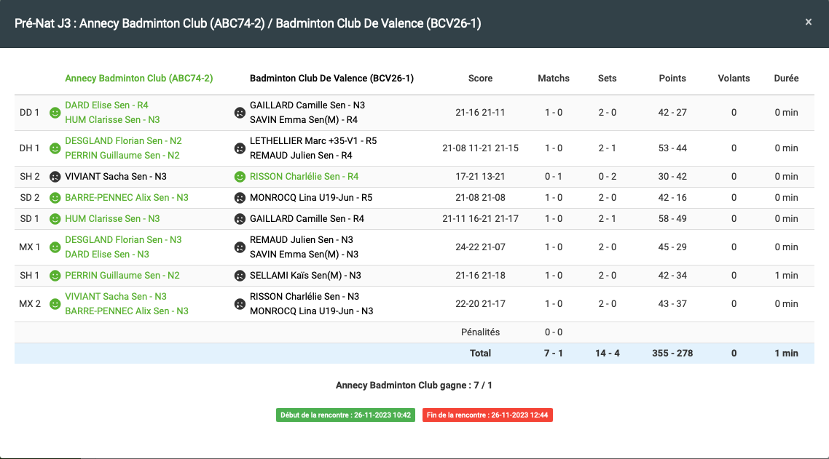Image resolution: width=829 pixels, height=459 pixels.
Task: Click green smiley icon in SD 2 row
Action: pos(55,198)
